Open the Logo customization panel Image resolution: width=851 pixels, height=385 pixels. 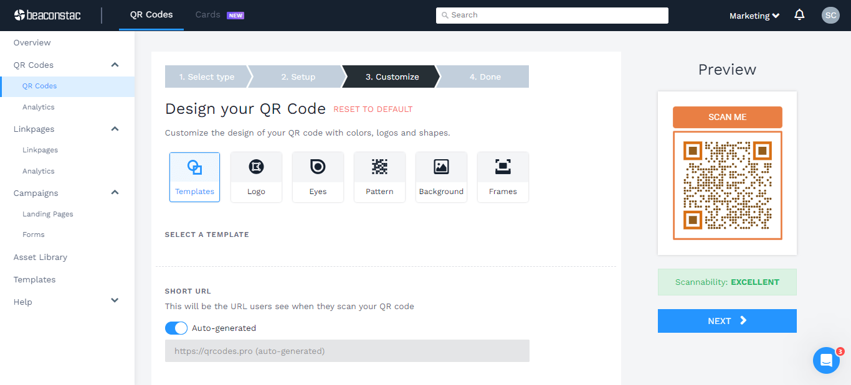point(256,177)
